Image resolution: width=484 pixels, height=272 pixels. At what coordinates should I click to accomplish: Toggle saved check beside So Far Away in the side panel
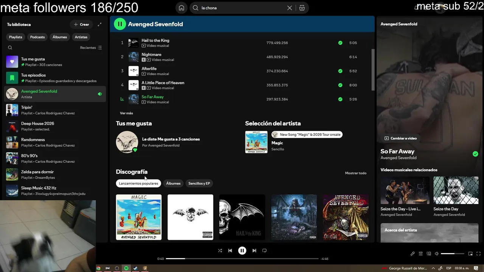click(475, 154)
